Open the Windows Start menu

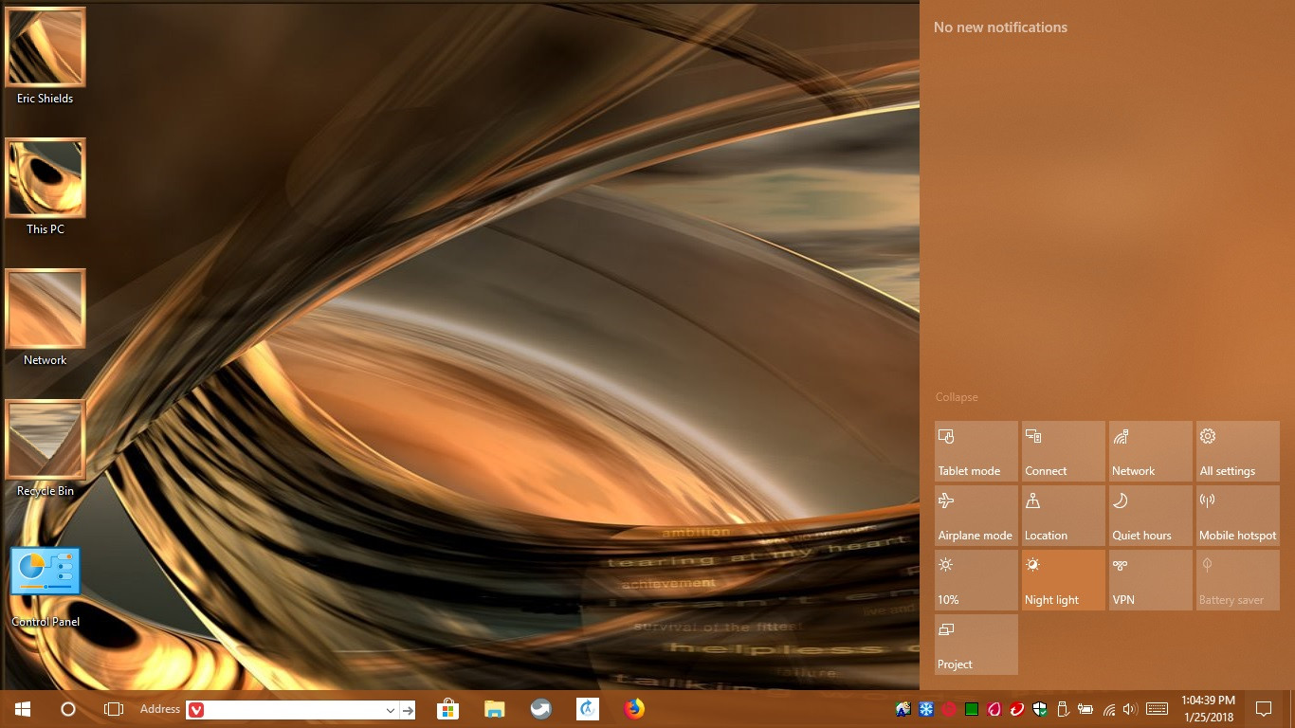pos(23,709)
